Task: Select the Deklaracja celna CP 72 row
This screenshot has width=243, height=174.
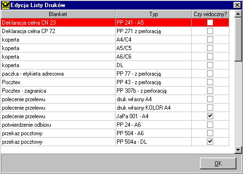Action: point(115,31)
